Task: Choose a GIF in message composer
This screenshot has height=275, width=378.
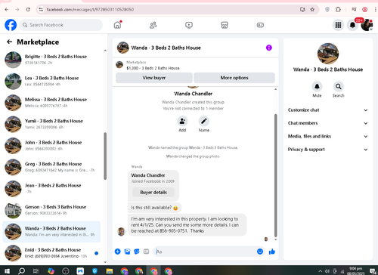Action: click(x=146, y=252)
